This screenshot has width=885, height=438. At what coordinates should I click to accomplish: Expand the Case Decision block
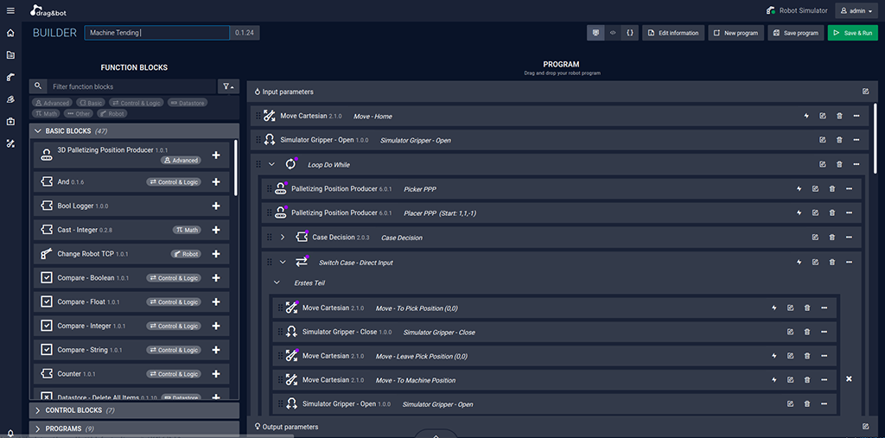[283, 237]
